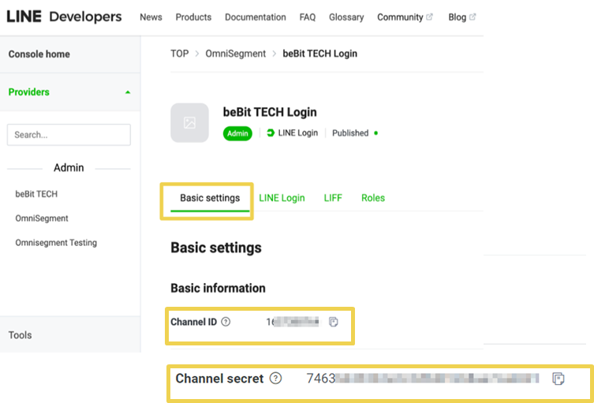Click the Published status text
The height and width of the screenshot is (403, 594).
coord(350,133)
